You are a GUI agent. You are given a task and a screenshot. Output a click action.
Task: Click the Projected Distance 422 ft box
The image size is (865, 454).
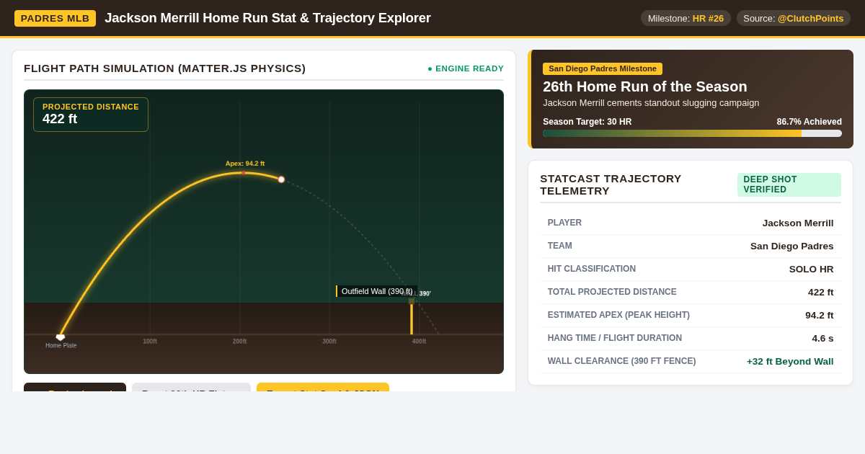pyautogui.click(x=91, y=115)
